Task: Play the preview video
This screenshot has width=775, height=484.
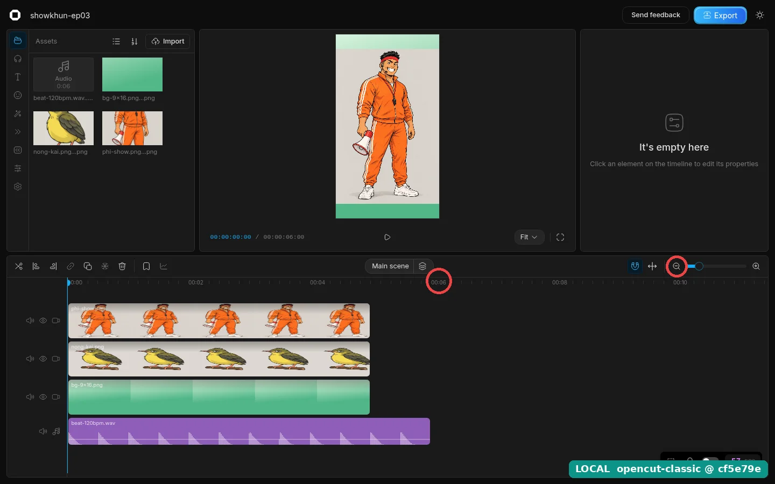Action: (x=387, y=237)
